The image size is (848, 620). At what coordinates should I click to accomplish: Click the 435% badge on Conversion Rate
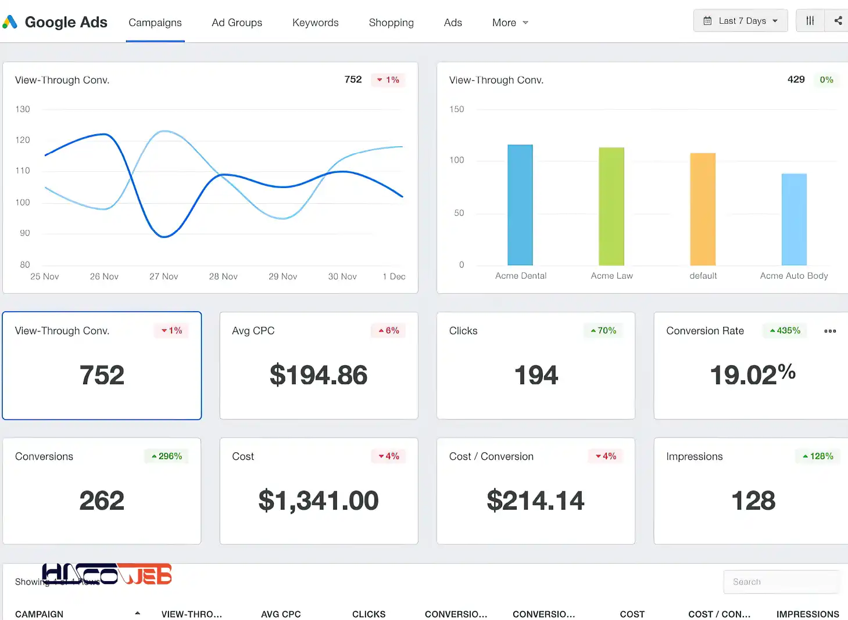coord(785,331)
